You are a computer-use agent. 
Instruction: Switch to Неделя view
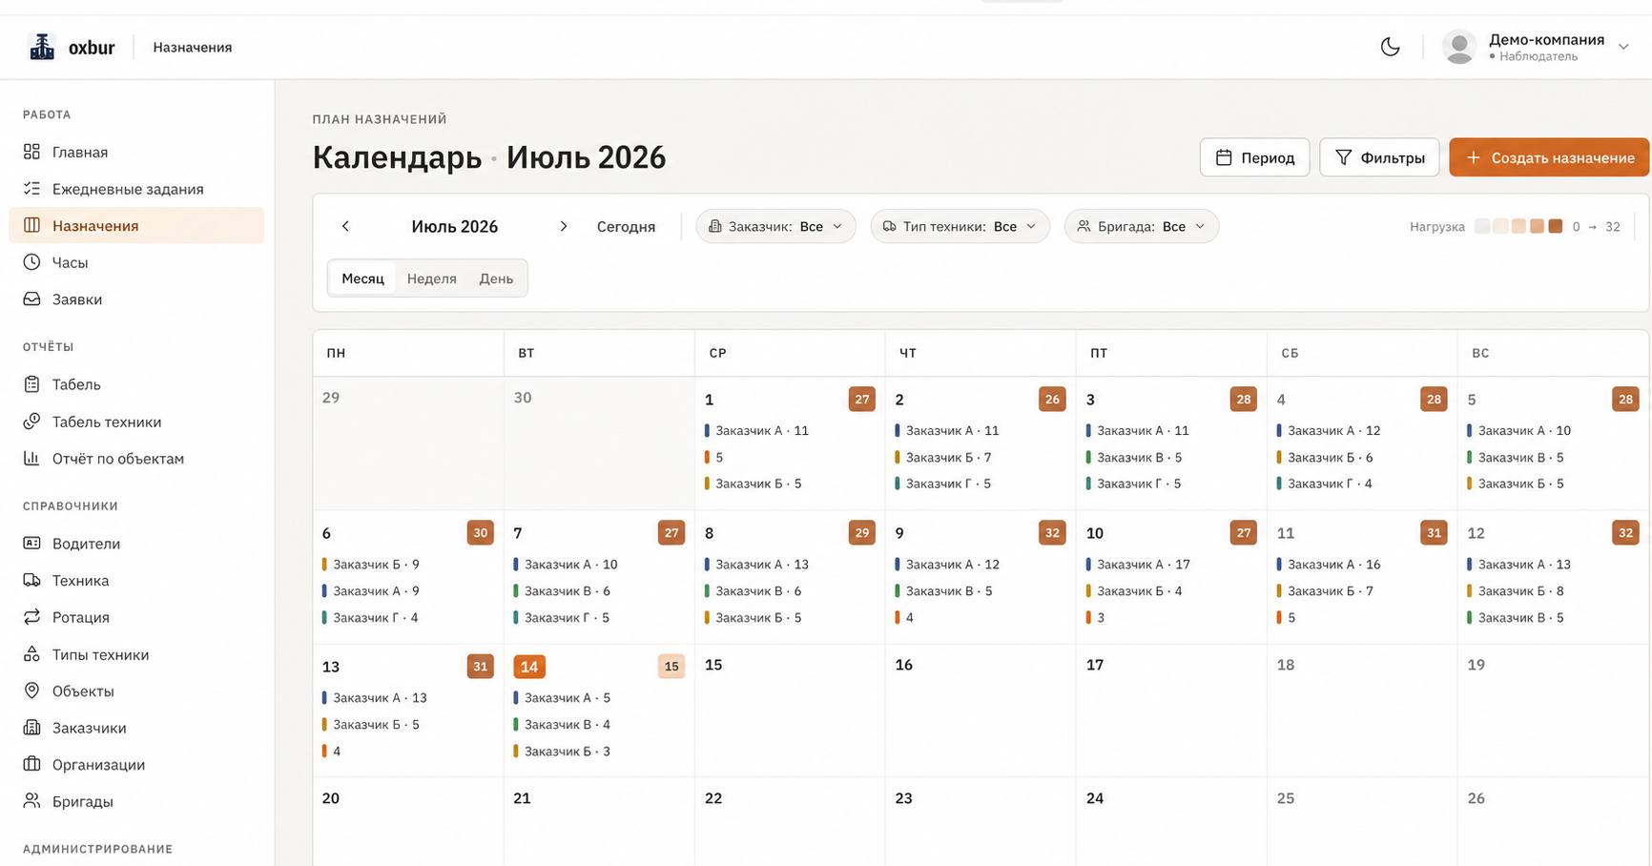(x=431, y=278)
